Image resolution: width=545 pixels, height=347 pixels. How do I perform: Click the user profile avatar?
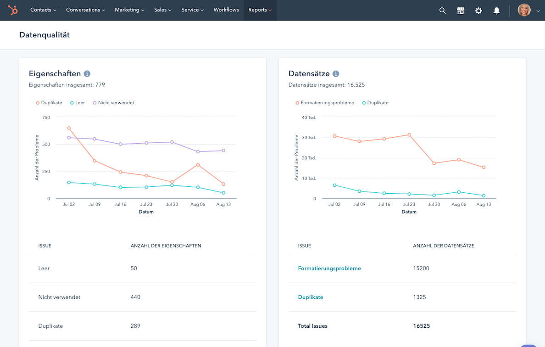coord(524,10)
